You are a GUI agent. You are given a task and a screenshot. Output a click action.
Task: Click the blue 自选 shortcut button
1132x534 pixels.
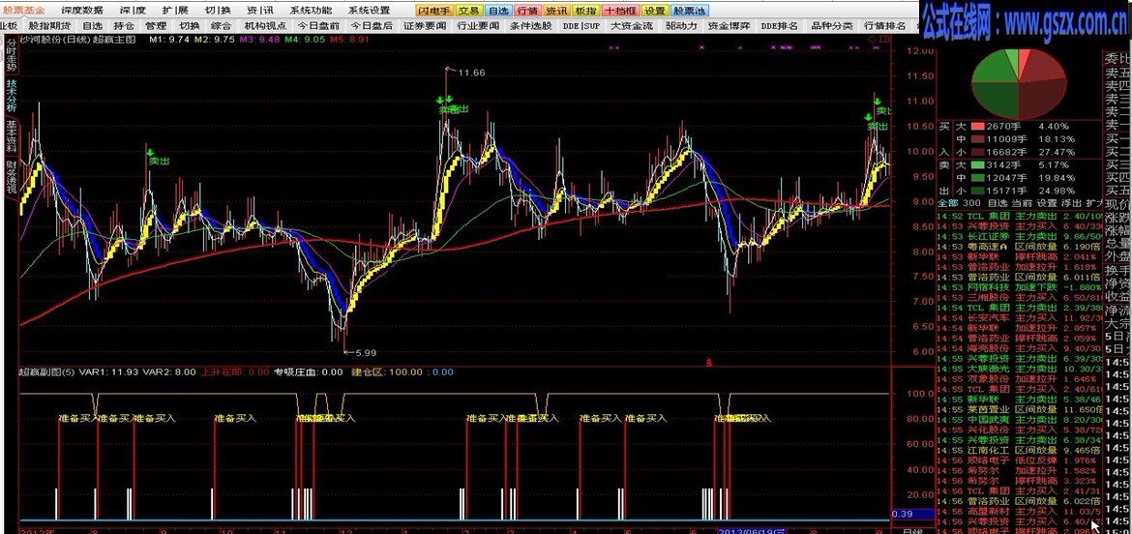[497, 11]
